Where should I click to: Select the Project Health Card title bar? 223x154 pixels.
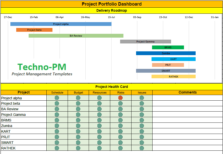pyautogui.click(x=111, y=87)
